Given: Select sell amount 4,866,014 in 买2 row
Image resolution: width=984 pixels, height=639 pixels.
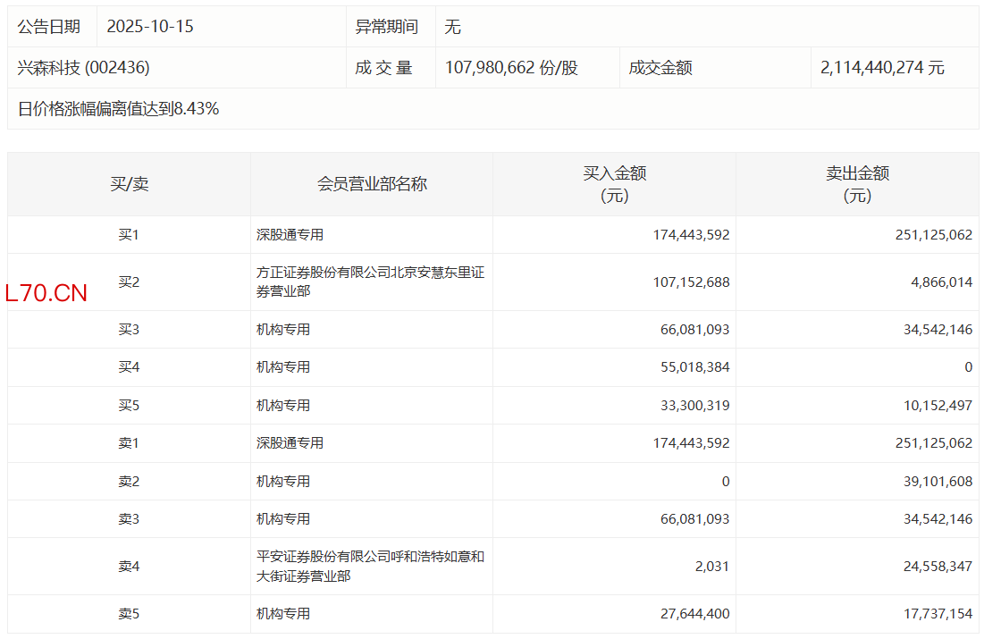Looking at the screenshot, I should (x=938, y=282).
